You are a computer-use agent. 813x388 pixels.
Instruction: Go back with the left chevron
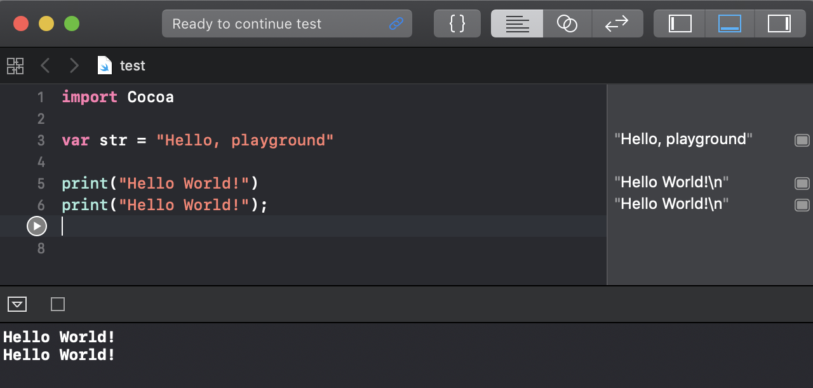coord(45,65)
